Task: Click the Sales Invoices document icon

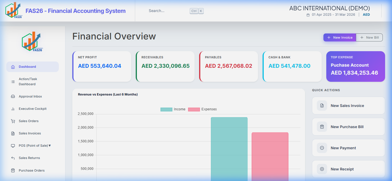Action: (x=13, y=133)
